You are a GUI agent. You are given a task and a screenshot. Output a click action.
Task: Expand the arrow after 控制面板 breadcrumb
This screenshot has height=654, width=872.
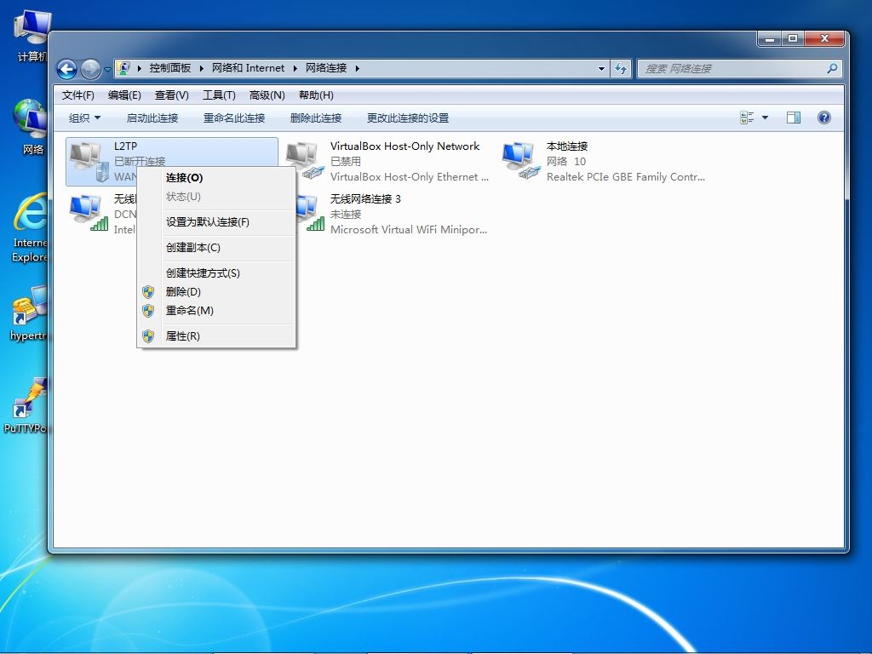(x=201, y=68)
